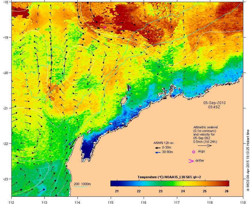Screen dimensions: 252x204
Task: Click the latitude axis label -22
Action: 5,144
